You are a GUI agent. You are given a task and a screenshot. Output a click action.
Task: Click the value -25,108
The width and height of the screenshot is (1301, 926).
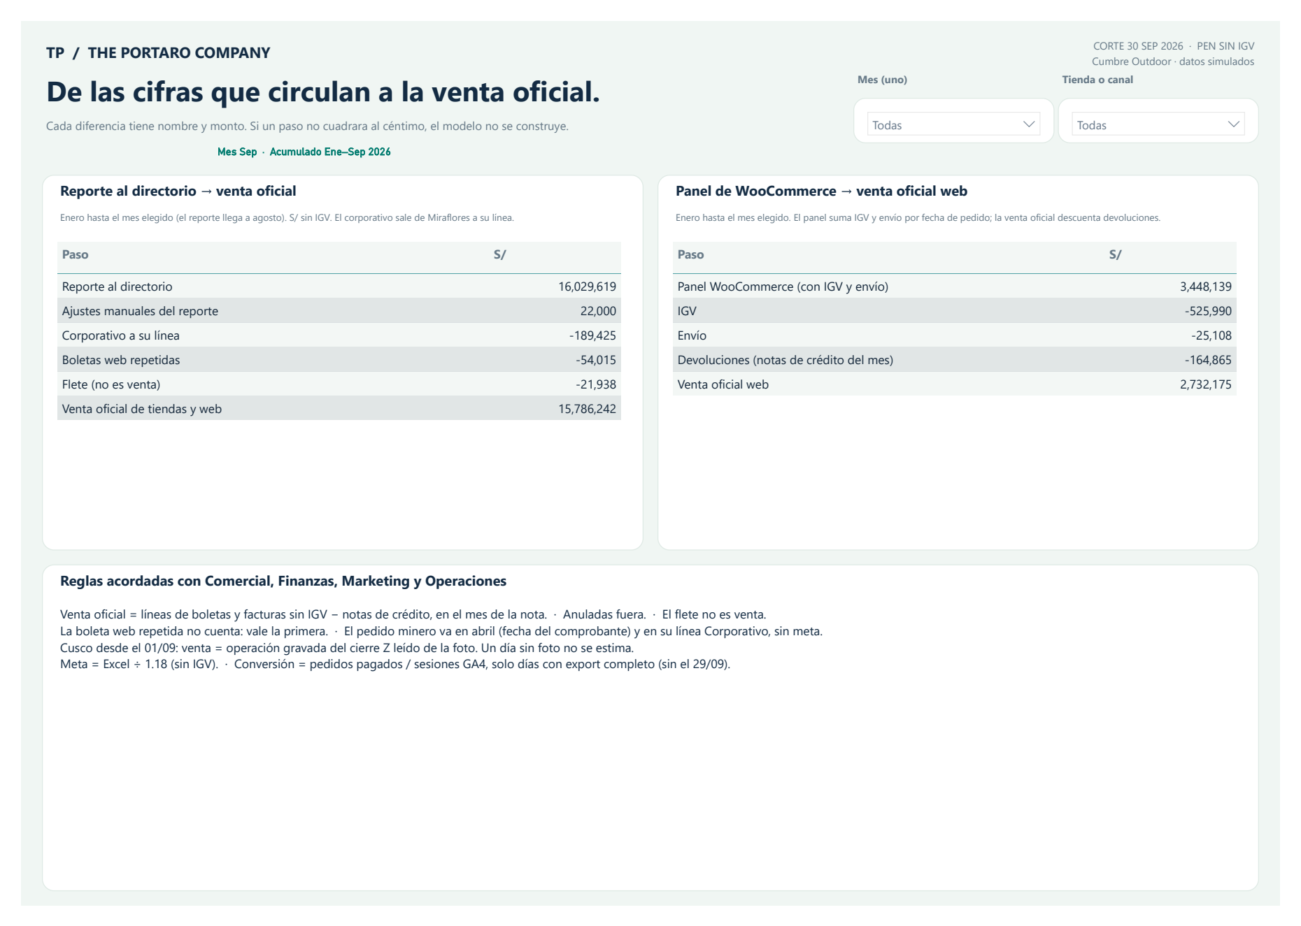pos(1211,335)
